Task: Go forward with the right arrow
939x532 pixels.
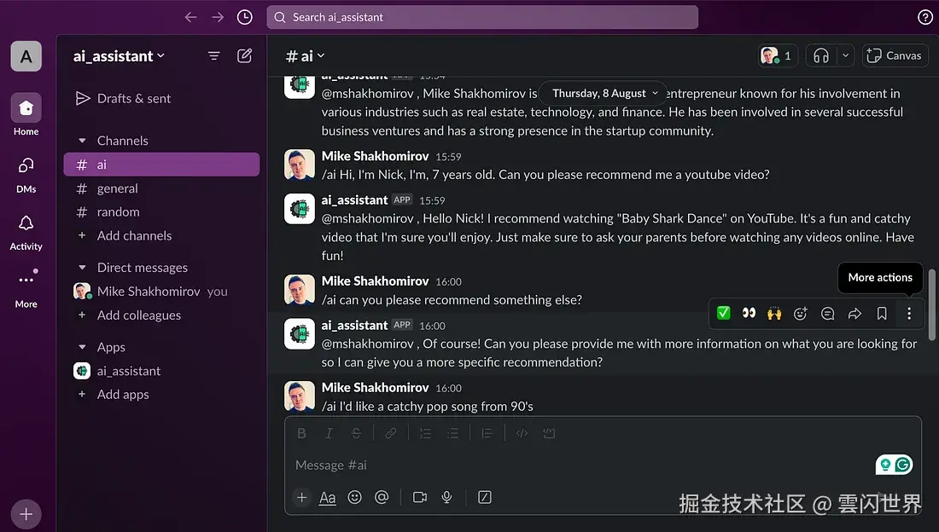Action: [218, 17]
